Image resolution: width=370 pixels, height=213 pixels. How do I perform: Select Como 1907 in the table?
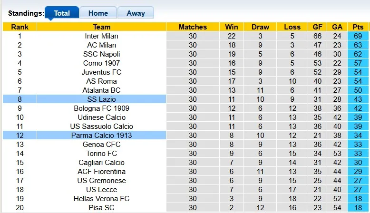(101, 63)
